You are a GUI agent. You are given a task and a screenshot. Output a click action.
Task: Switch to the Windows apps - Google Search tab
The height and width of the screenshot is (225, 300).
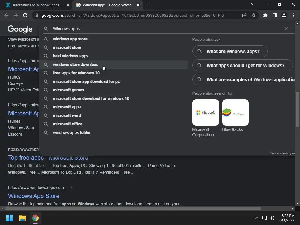(107, 5)
